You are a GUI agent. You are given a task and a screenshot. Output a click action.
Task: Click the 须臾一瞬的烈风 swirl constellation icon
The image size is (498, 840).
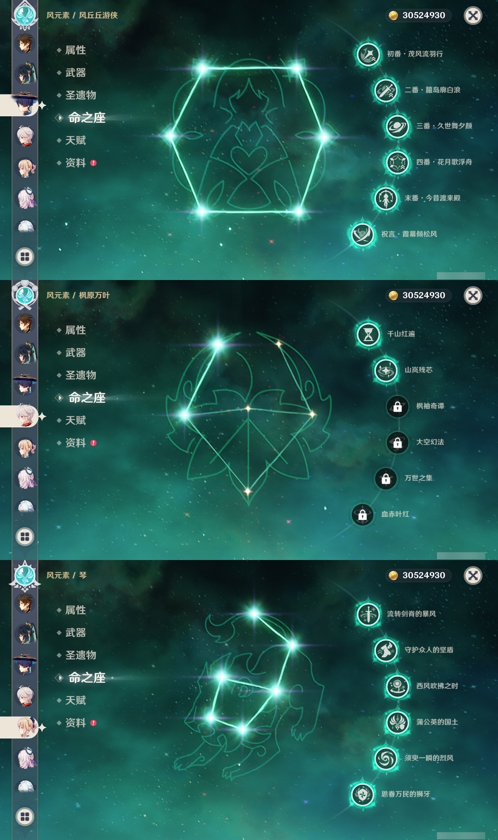(x=386, y=758)
